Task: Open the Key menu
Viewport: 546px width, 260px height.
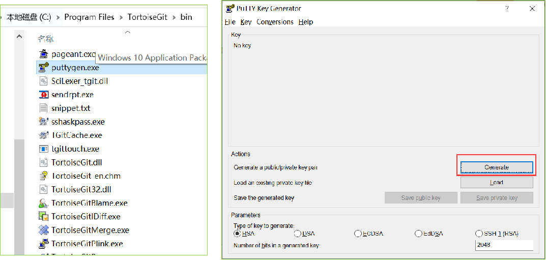Action: 246,22
